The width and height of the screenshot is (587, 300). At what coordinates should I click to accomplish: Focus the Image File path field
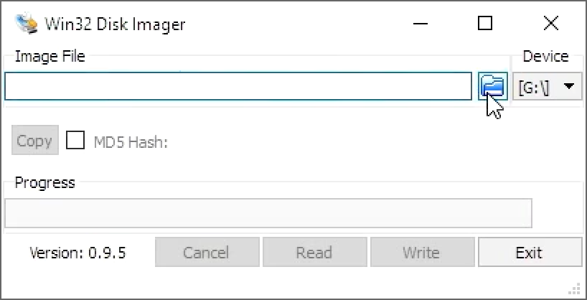click(x=238, y=86)
